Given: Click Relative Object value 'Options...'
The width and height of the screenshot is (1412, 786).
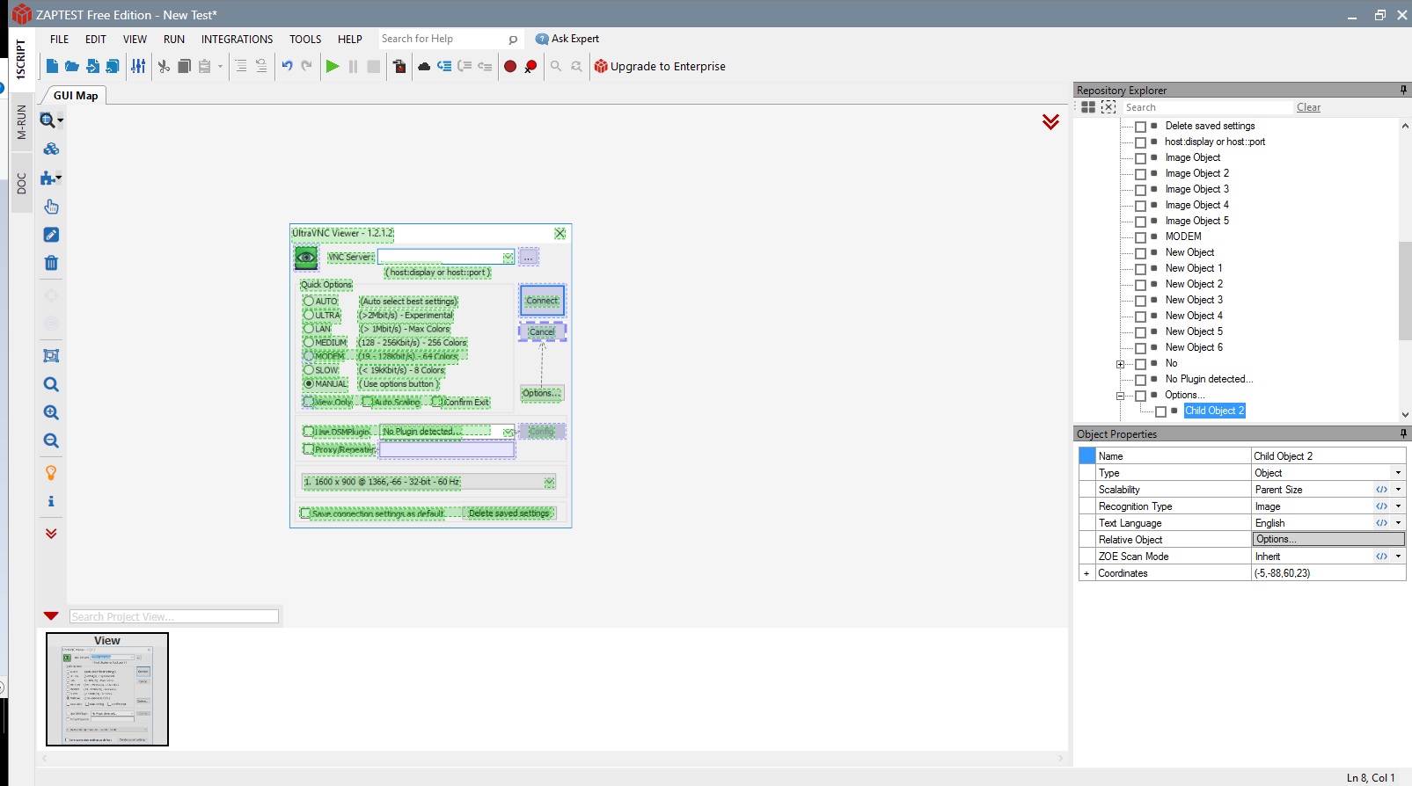Looking at the screenshot, I should (x=1328, y=540).
